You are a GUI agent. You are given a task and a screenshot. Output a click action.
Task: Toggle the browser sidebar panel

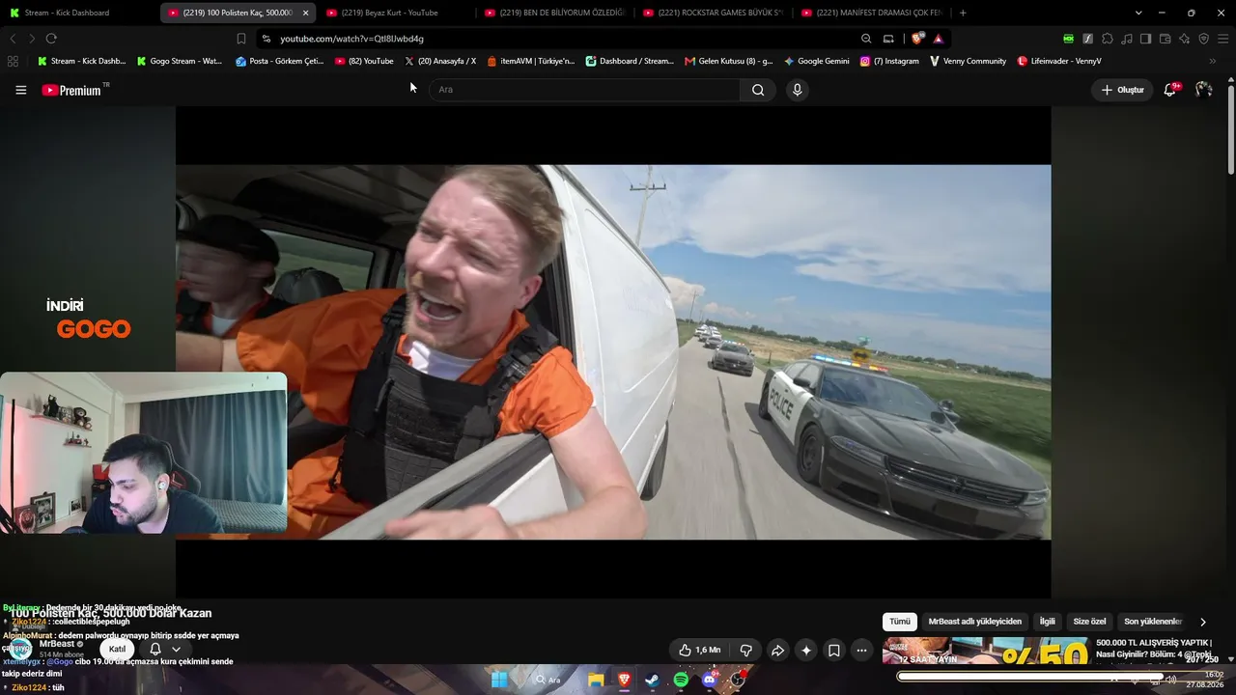1146,39
